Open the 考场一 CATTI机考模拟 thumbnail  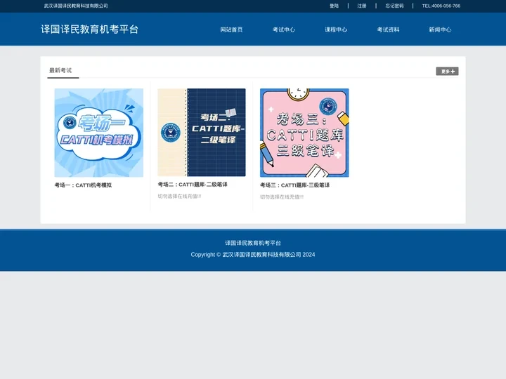[99, 133]
